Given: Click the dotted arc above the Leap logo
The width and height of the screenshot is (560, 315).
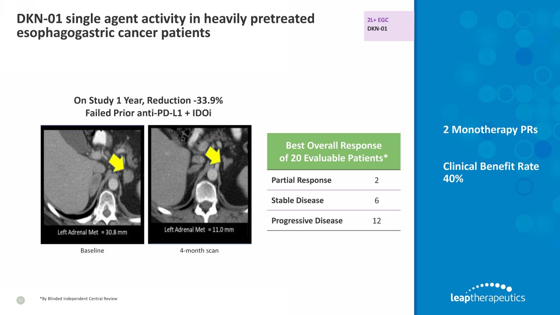Looking at the screenshot, I should (x=492, y=287).
